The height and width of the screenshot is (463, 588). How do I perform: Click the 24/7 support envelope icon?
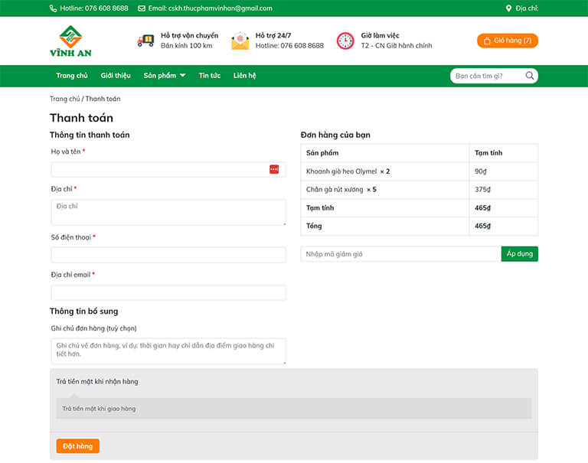[240, 41]
